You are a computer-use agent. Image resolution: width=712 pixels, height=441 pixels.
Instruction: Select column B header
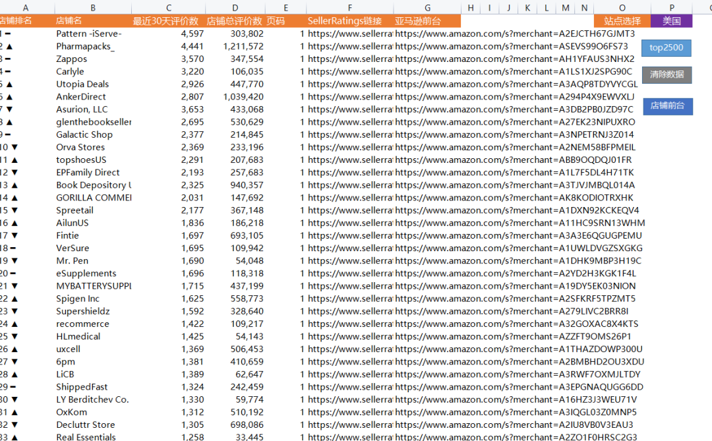tap(93, 8)
